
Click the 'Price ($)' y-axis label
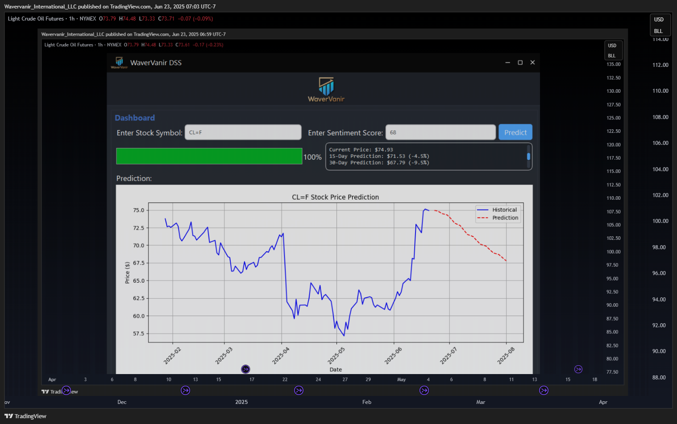[x=127, y=272]
